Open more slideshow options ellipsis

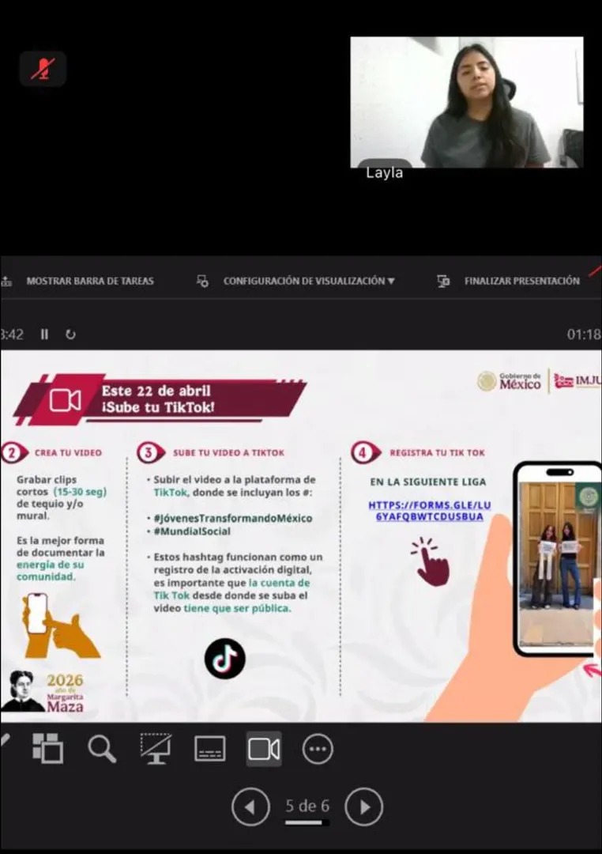pyautogui.click(x=318, y=749)
